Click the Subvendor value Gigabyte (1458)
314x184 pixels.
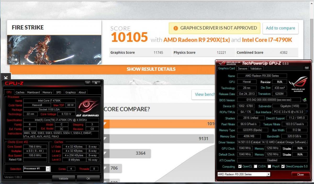pos(290,106)
